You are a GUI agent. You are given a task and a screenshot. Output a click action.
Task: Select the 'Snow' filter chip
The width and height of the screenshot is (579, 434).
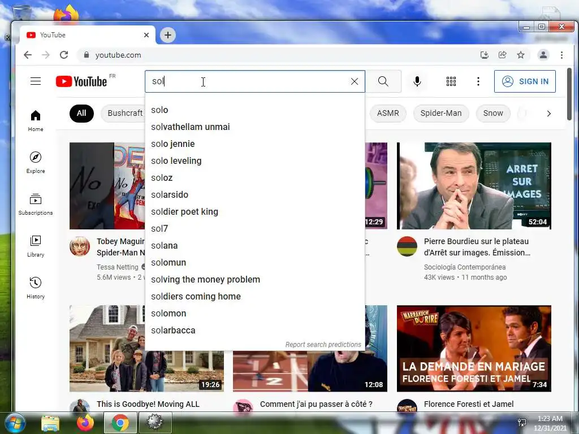[x=493, y=113]
